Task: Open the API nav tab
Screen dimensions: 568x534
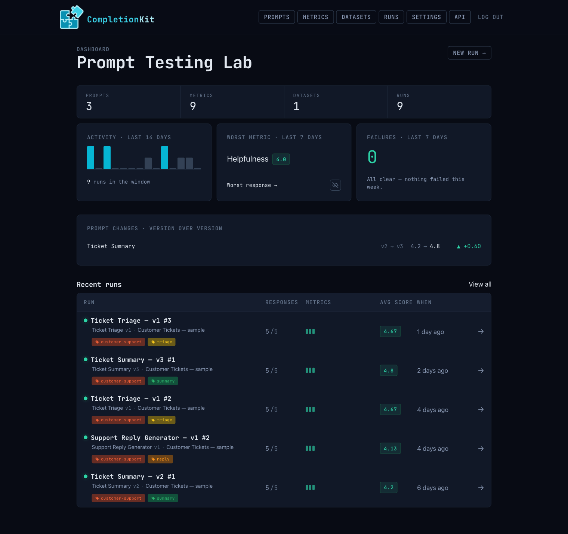Action: (x=460, y=17)
